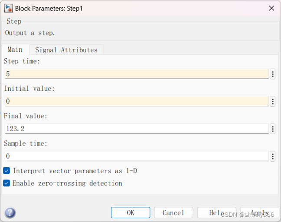The height and width of the screenshot is (222, 281).
Task: Switch to the Signal Attributes tab
Action: pos(66,50)
